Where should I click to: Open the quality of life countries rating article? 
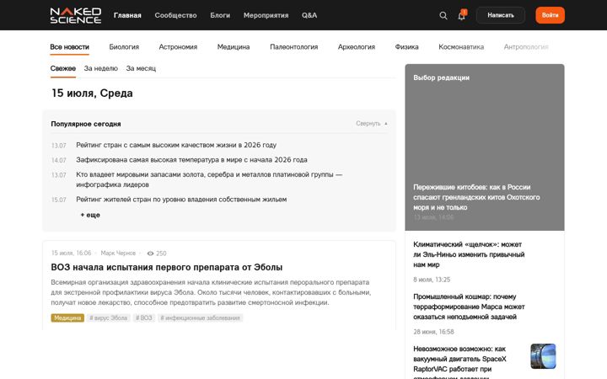[176, 145]
